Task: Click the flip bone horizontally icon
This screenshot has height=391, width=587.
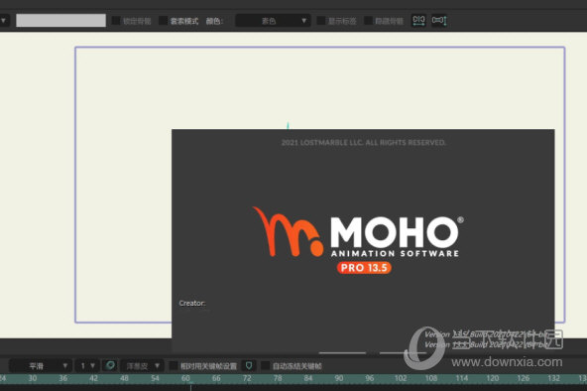Action: tap(418, 20)
